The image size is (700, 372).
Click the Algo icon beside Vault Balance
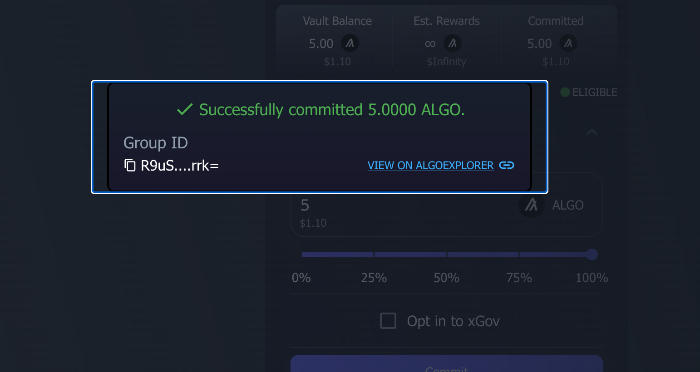(x=350, y=44)
